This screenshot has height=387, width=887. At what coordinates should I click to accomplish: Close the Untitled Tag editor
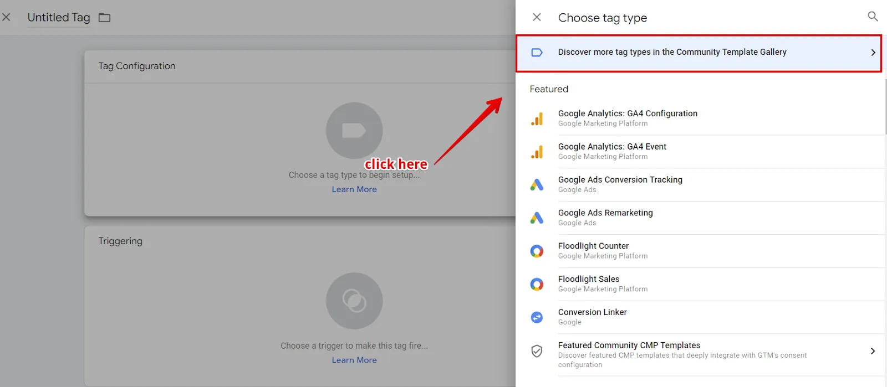[6, 17]
